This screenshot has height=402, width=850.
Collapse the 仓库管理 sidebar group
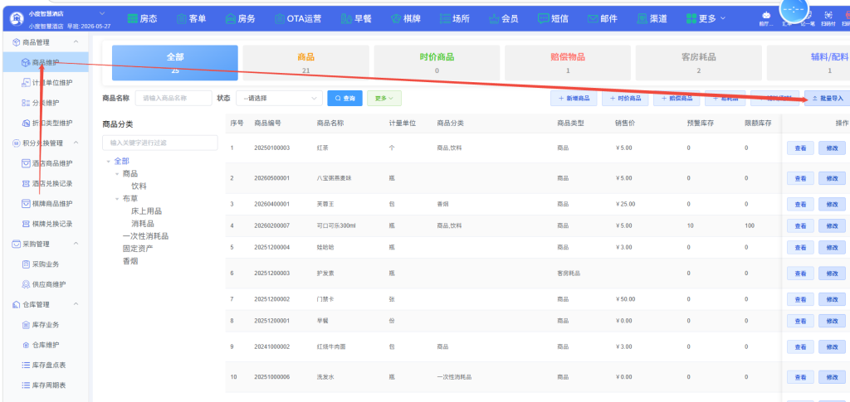click(x=76, y=305)
